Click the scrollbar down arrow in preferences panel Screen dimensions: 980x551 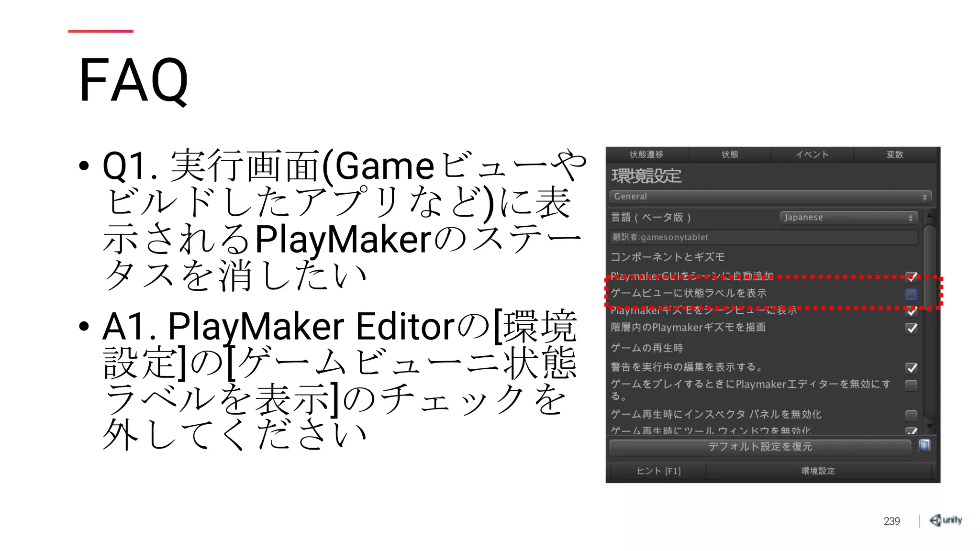[x=929, y=426]
